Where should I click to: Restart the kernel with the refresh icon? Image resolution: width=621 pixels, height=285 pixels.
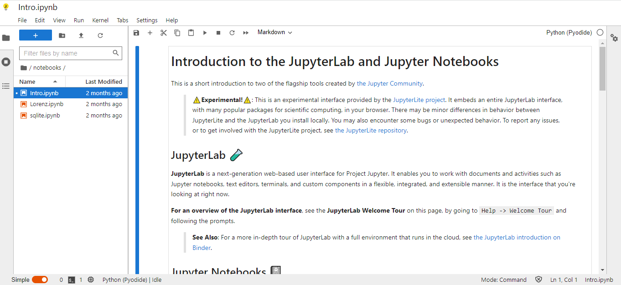[x=232, y=32]
